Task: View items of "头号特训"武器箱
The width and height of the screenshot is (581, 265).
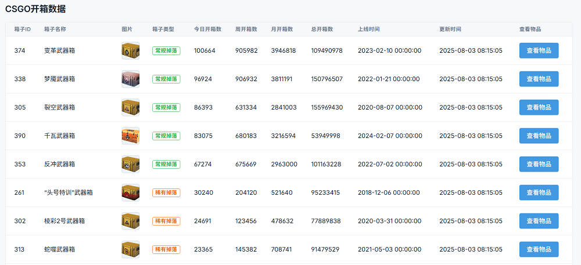Action: coord(539,193)
